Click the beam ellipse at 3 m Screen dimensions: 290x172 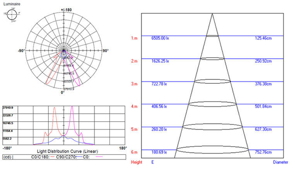[x=212, y=81]
